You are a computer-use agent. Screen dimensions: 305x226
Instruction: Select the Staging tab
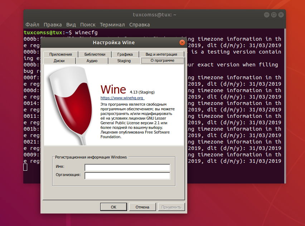[124, 61]
